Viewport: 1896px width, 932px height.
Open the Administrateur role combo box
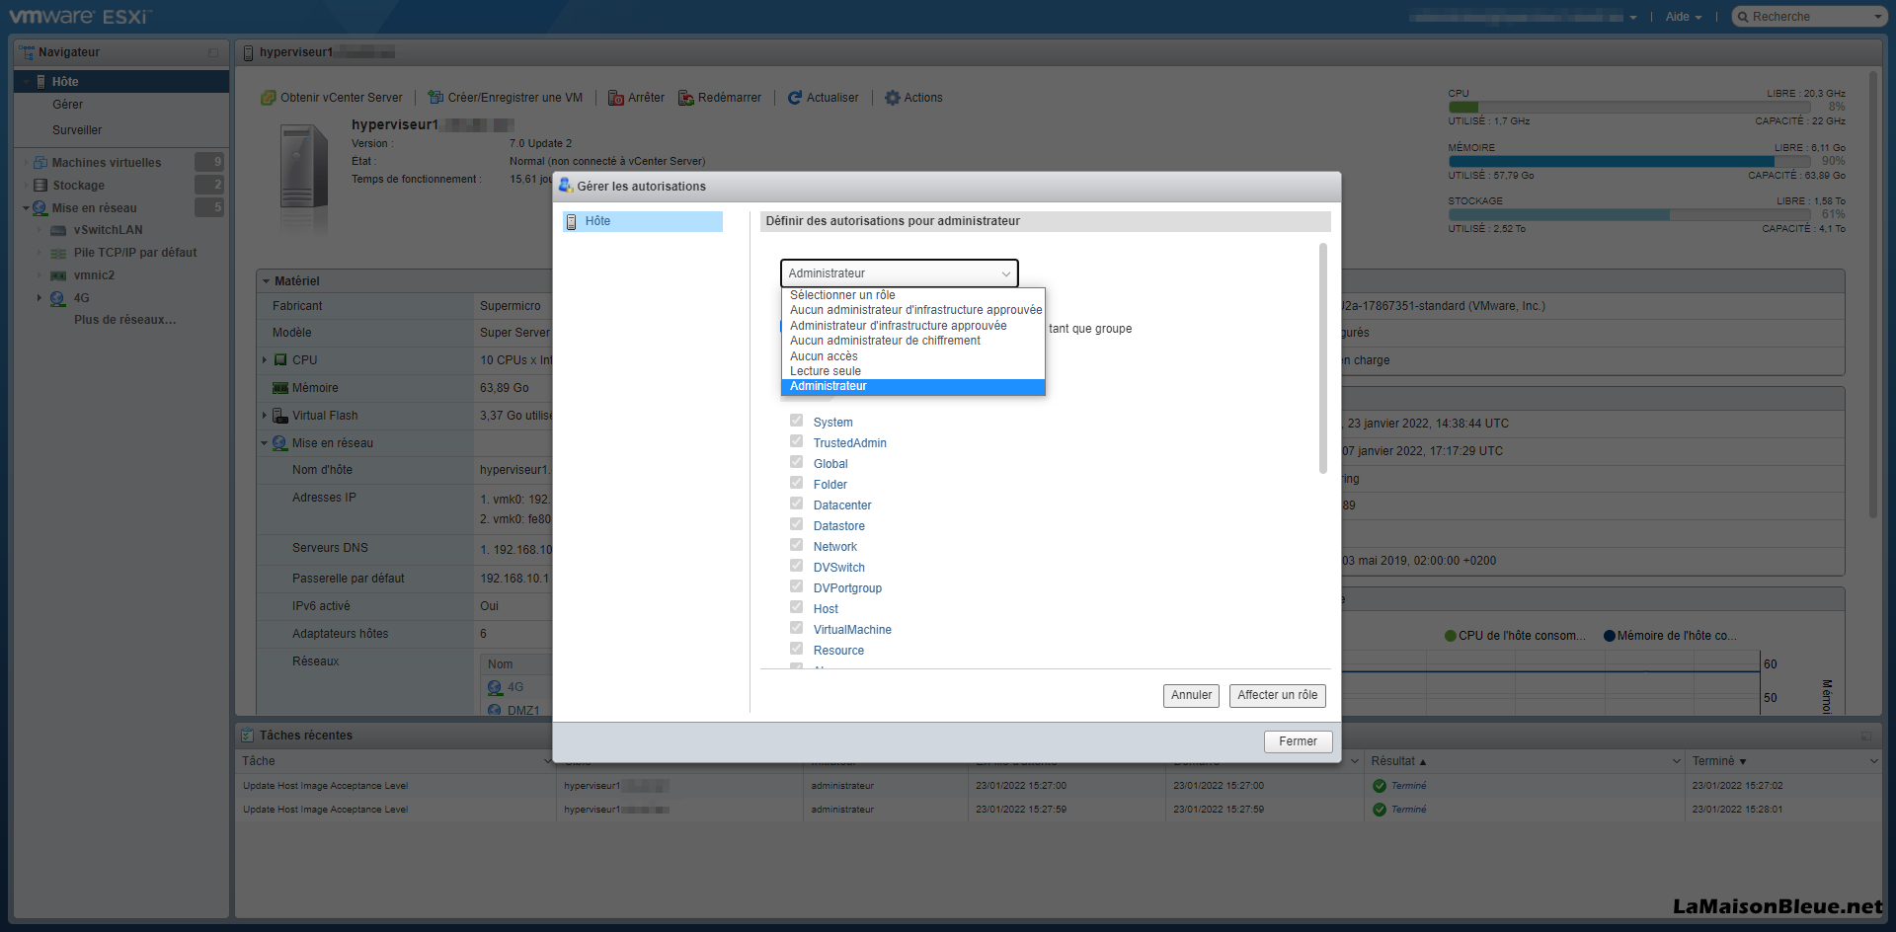point(899,273)
